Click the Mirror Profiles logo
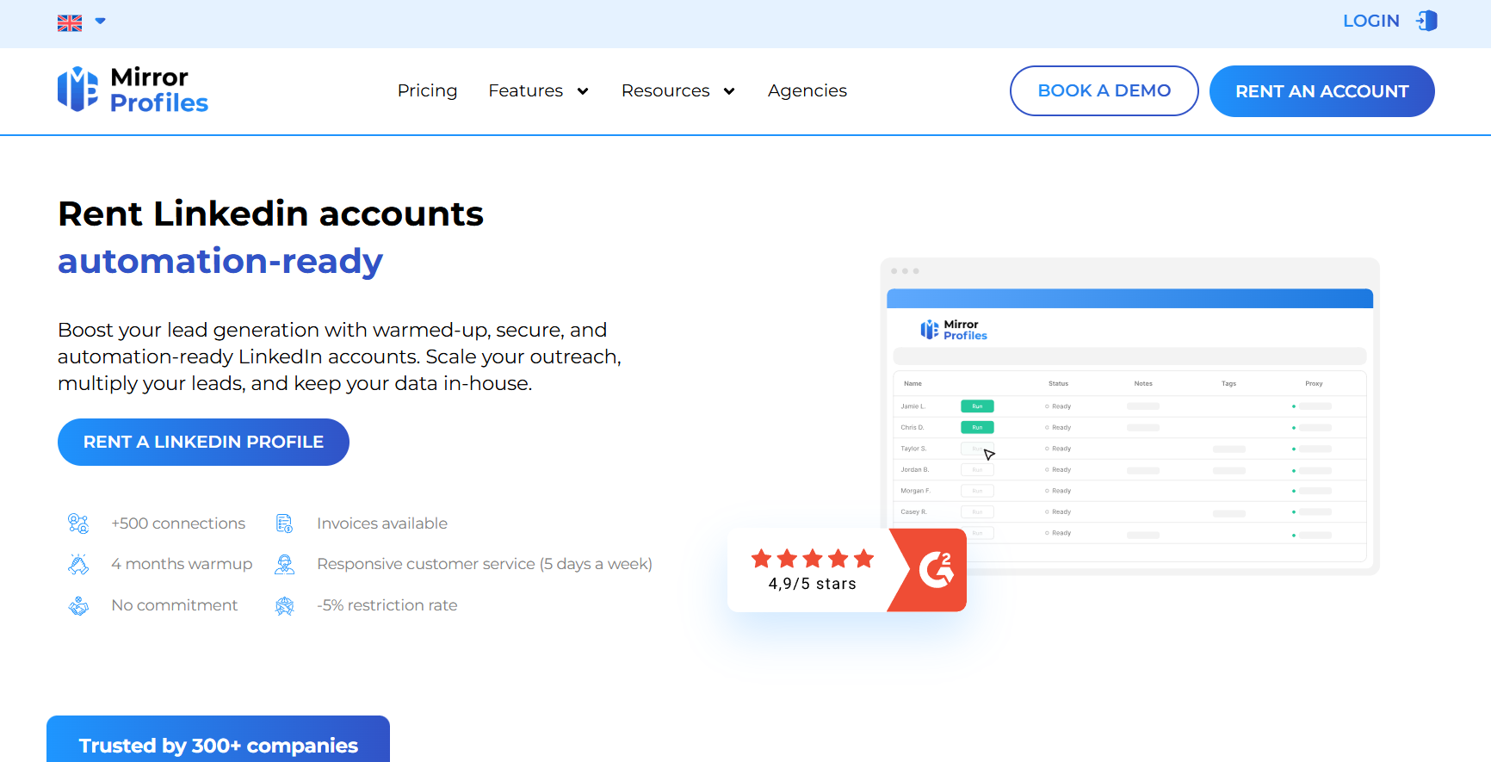 click(133, 90)
